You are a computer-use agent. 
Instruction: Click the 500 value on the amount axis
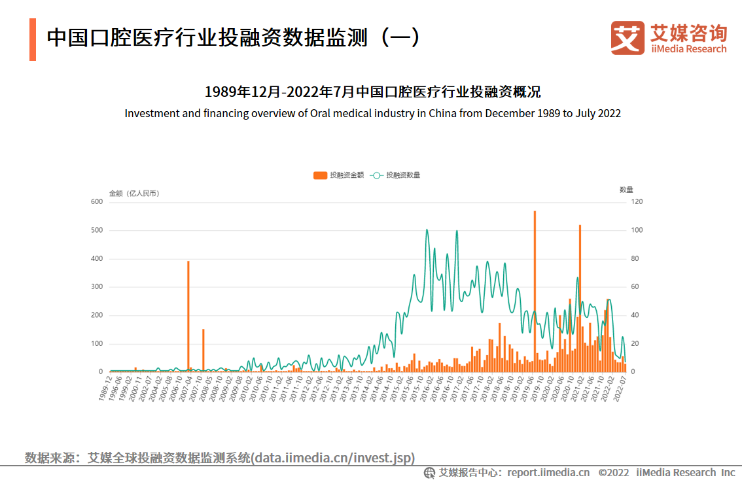97,230
